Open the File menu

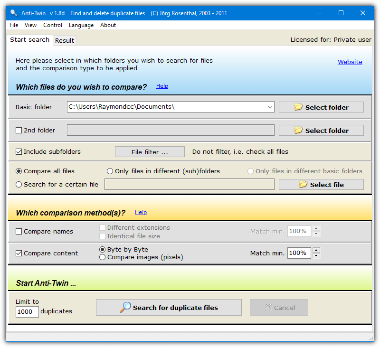click(x=14, y=25)
